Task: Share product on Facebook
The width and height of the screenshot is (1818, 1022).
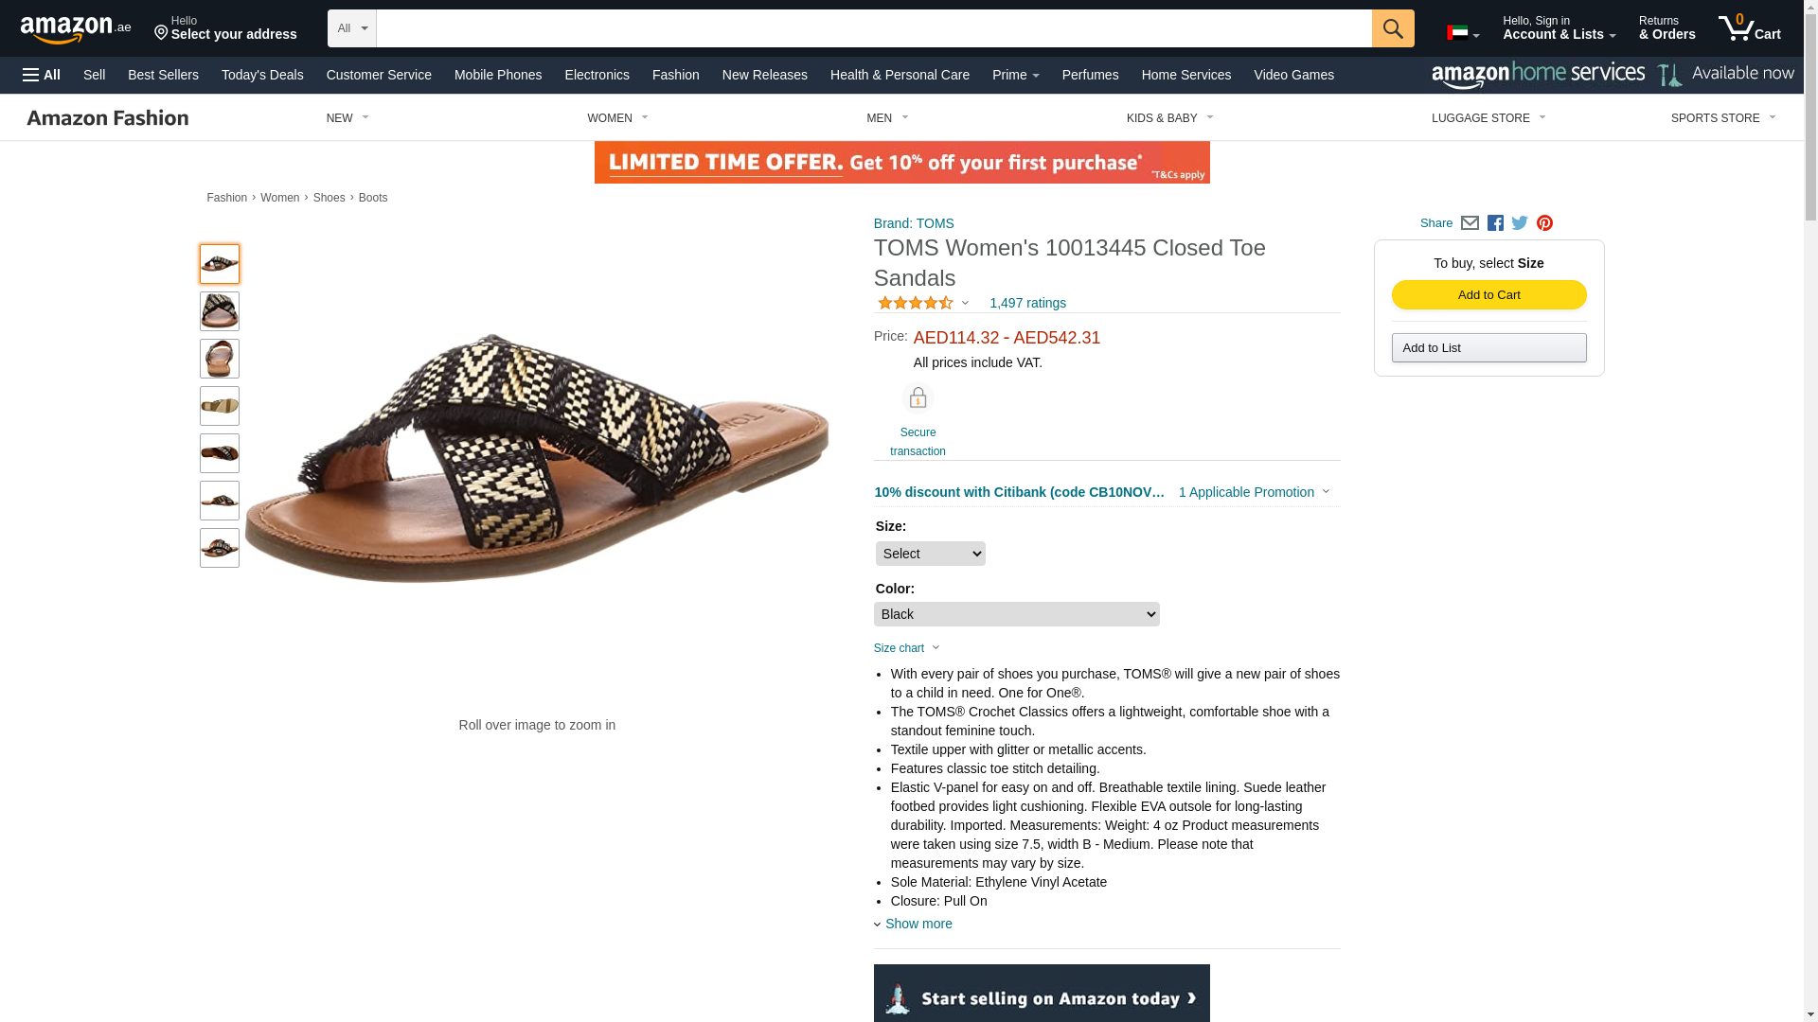Action: tap(1495, 223)
